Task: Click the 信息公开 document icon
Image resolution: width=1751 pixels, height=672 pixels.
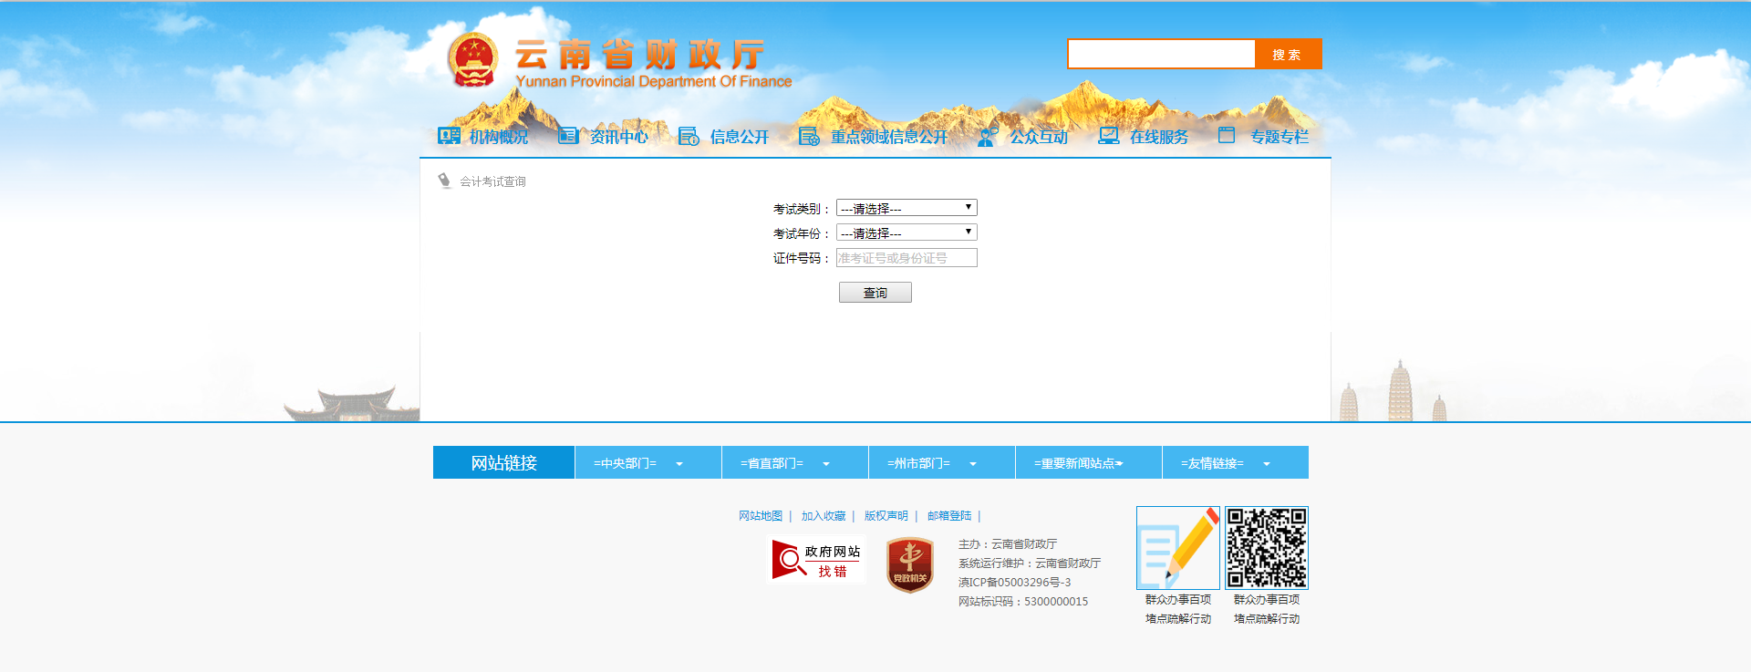Action: [689, 137]
